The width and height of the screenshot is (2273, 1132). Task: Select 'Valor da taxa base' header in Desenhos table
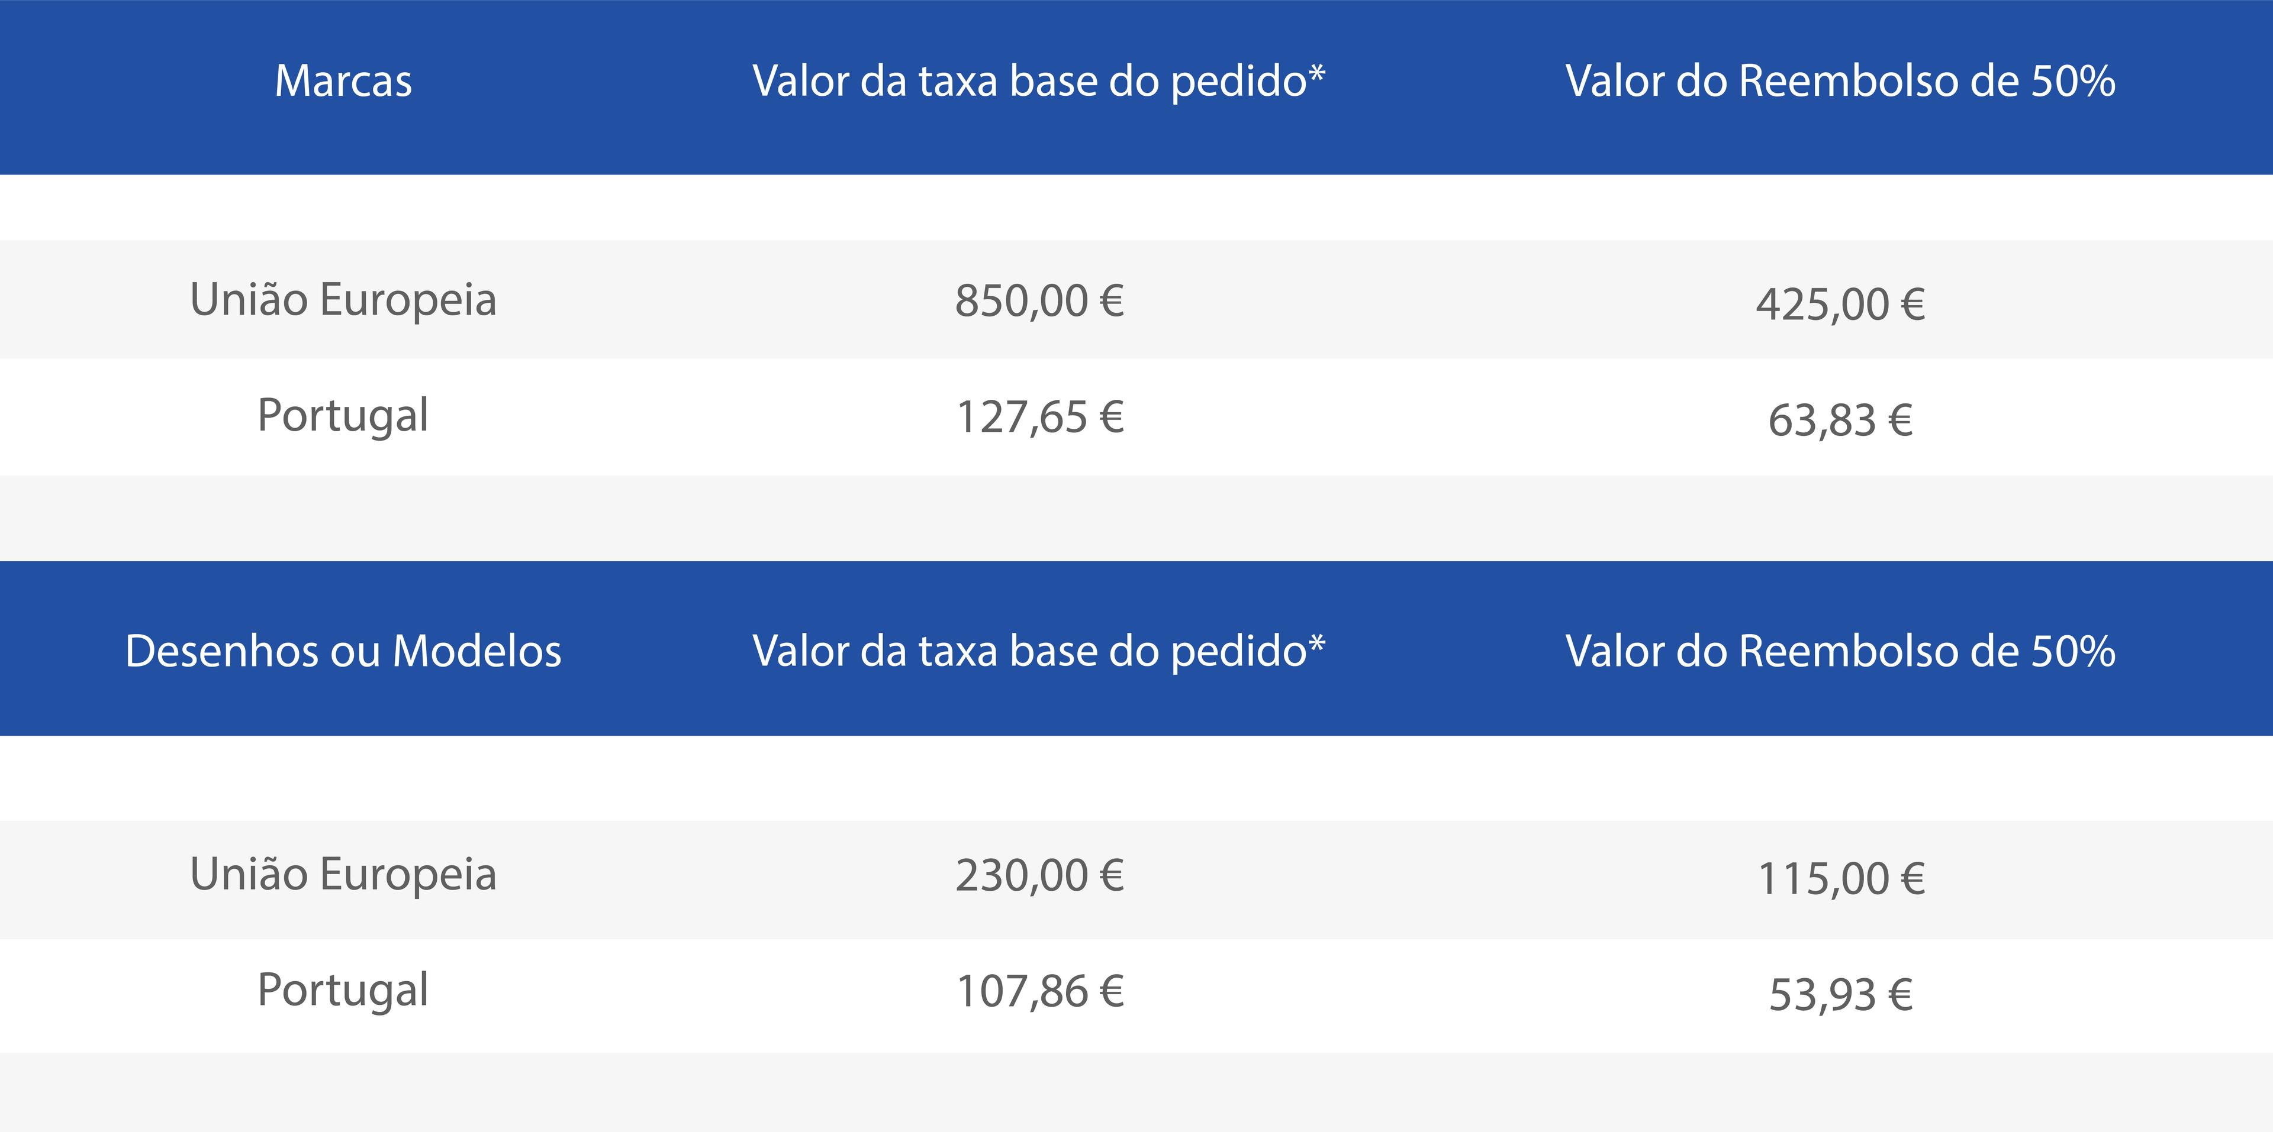pyautogui.click(x=1029, y=652)
